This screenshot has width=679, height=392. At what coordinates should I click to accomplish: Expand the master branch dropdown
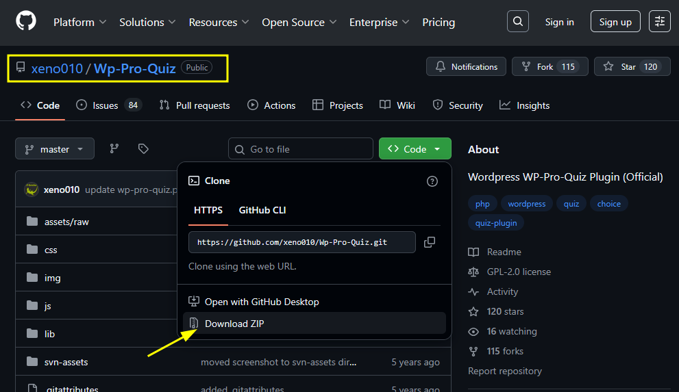pos(54,149)
